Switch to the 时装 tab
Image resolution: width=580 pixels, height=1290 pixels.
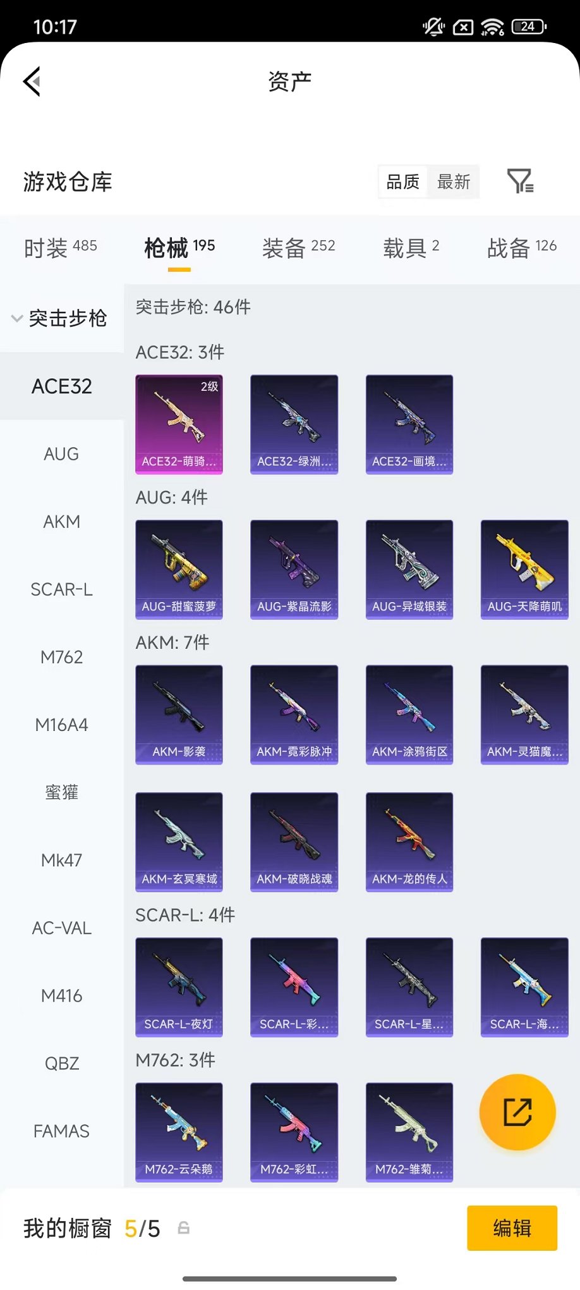[x=61, y=247]
